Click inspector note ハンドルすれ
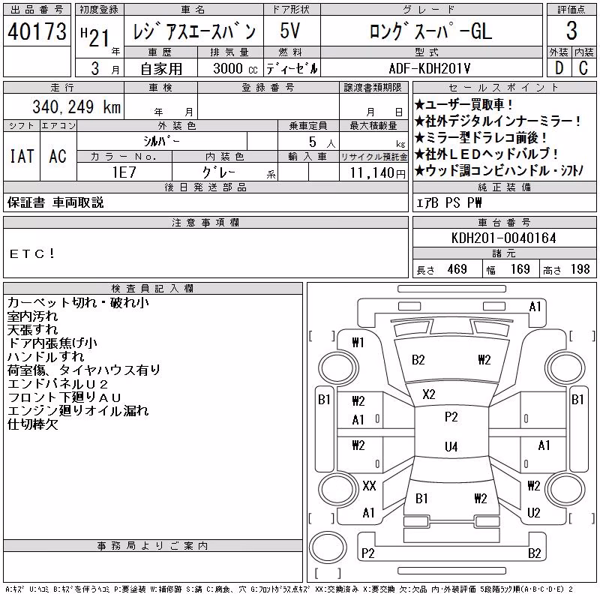600x600 pixels. [46, 356]
